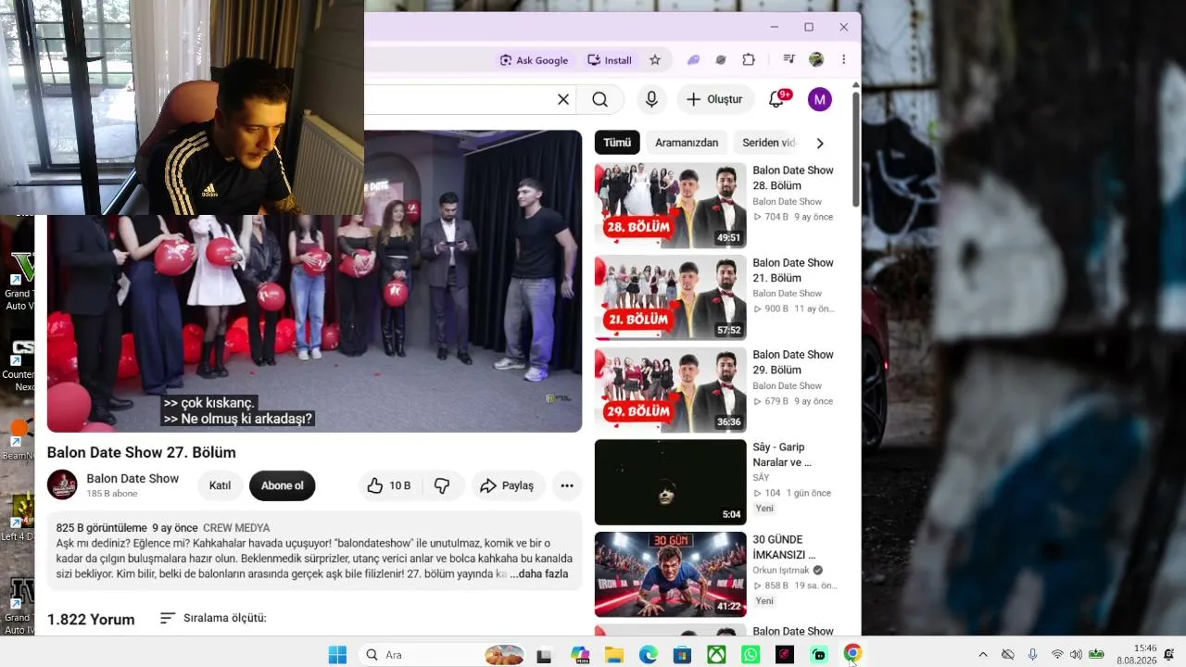Open File Explorer on the taskbar
The image size is (1186, 667).
[614, 655]
